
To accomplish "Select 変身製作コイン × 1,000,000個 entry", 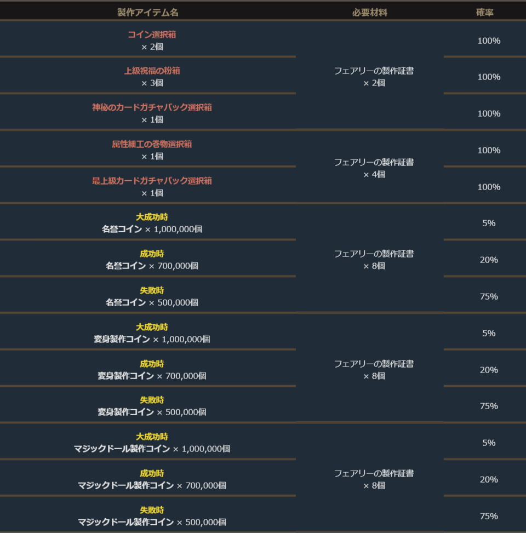I will pos(152,339).
